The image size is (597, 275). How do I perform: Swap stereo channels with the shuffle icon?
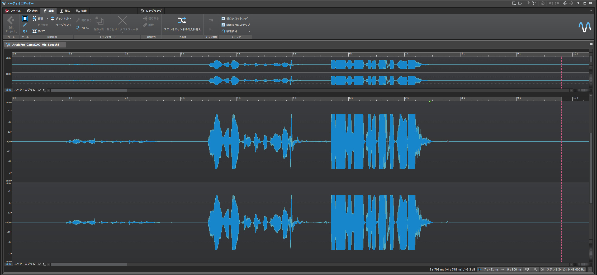pyautogui.click(x=182, y=21)
